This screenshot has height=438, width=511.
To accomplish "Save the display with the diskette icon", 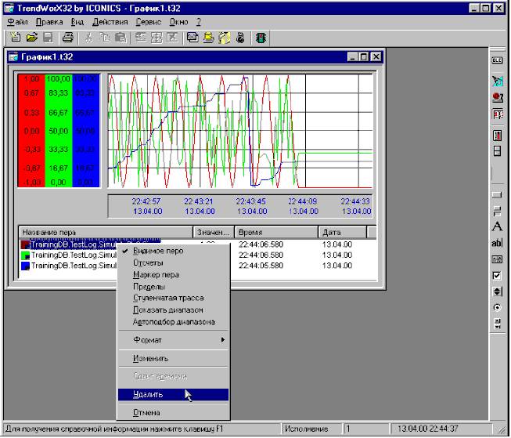I will pyautogui.click(x=48, y=38).
